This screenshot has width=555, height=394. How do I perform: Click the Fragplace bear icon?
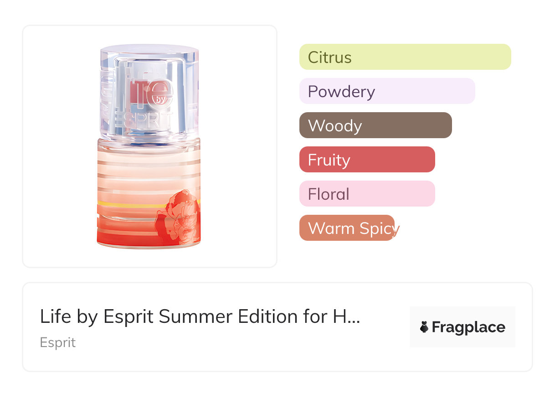pos(424,327)
